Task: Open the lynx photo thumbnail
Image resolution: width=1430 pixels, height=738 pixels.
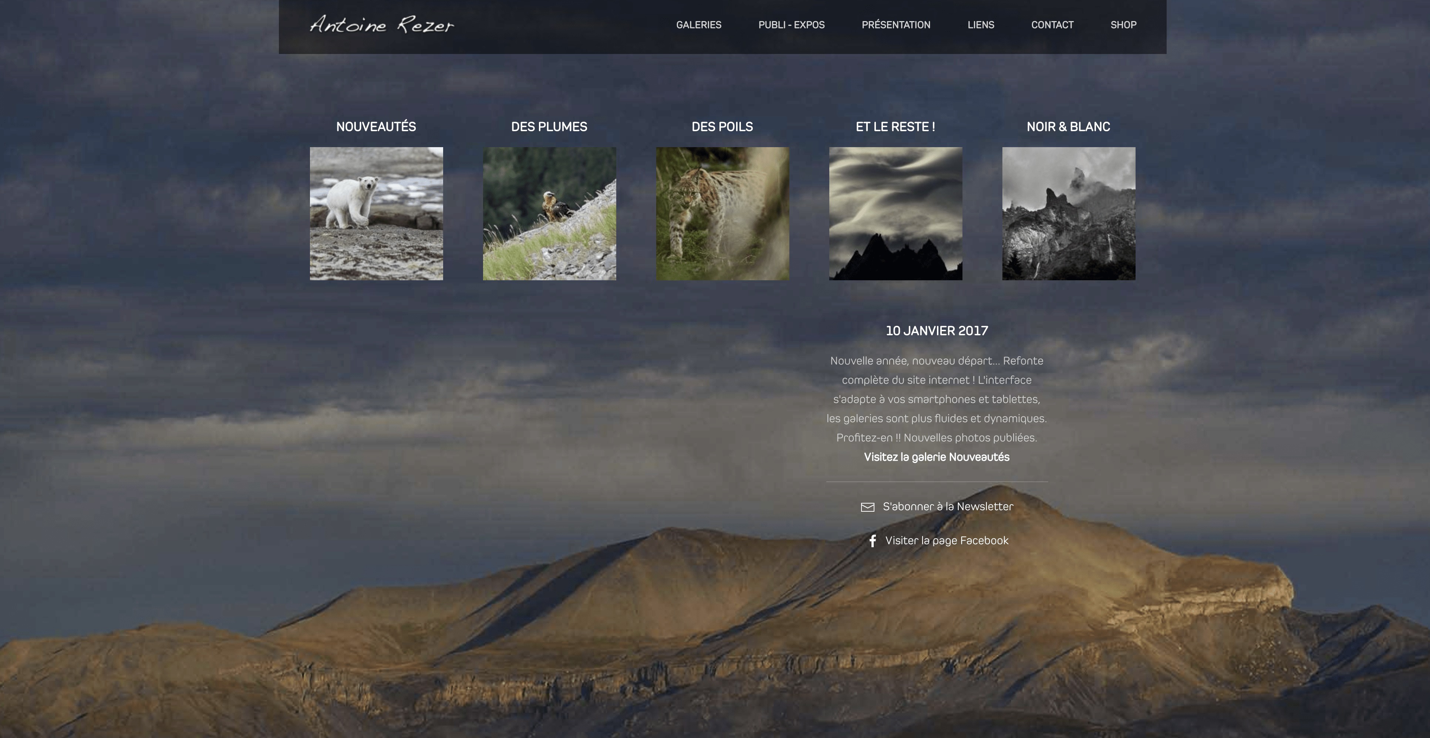Action: pos(722,214)
